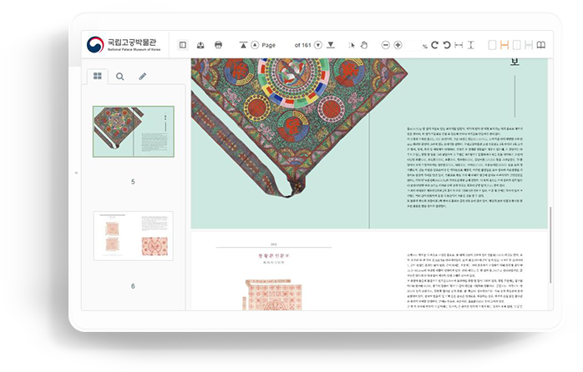The height and width of the screenshot is (372, 583).
Task: Zoom in with the plus button
Action: (x=398, y=44)
